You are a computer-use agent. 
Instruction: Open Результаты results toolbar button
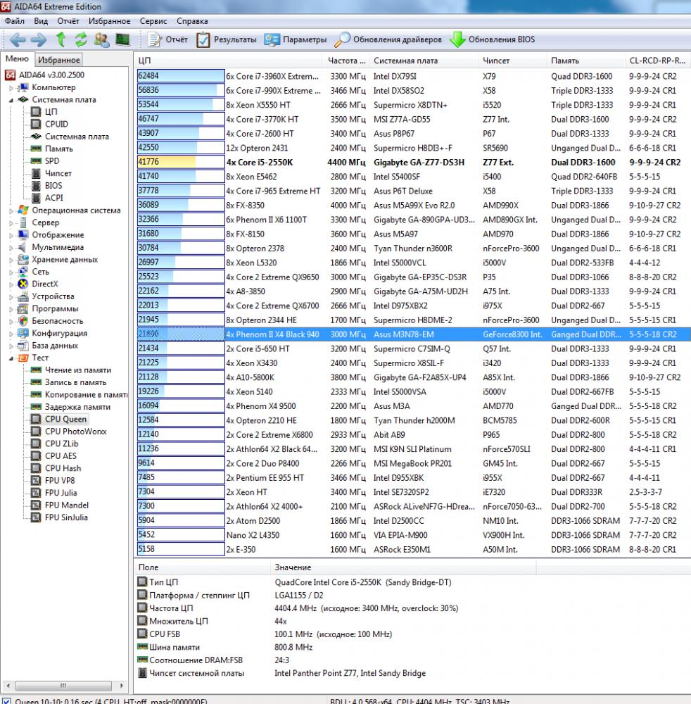[x=226, y=39]
